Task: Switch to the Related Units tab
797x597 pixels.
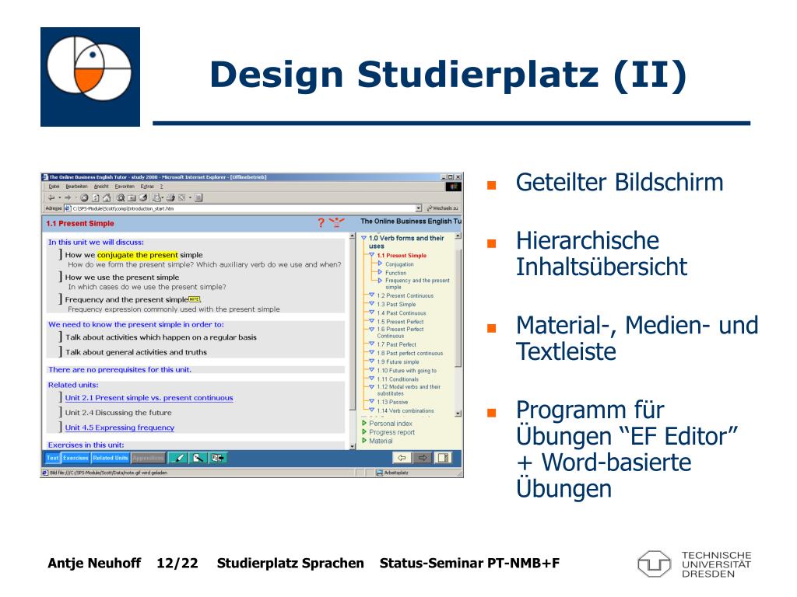Action: coord(111,458)
